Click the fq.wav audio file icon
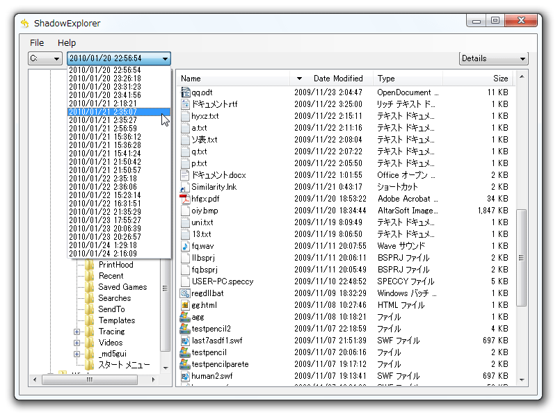560x417 pixels. click(185, 246)
